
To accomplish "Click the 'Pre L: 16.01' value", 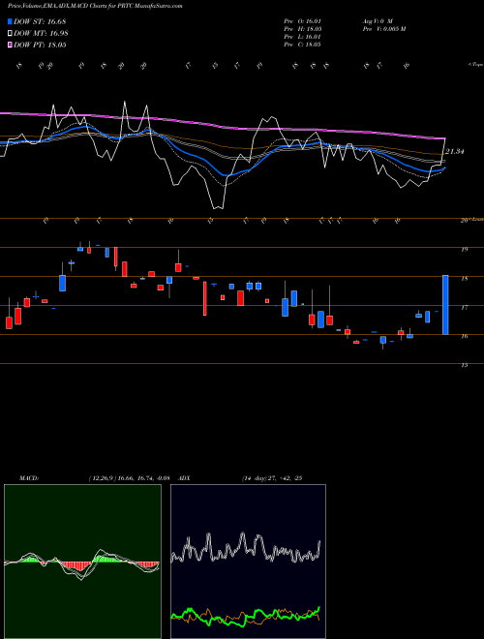I will point(302,37).
